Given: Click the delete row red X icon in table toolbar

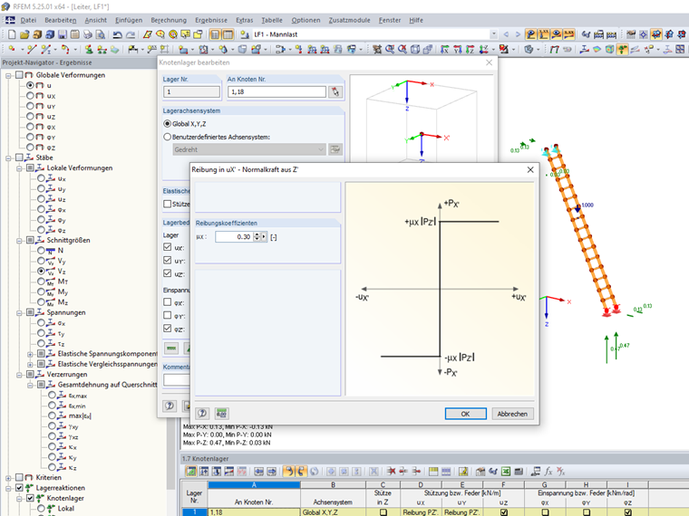Looking at the screenshot, I should coord(391,472).
